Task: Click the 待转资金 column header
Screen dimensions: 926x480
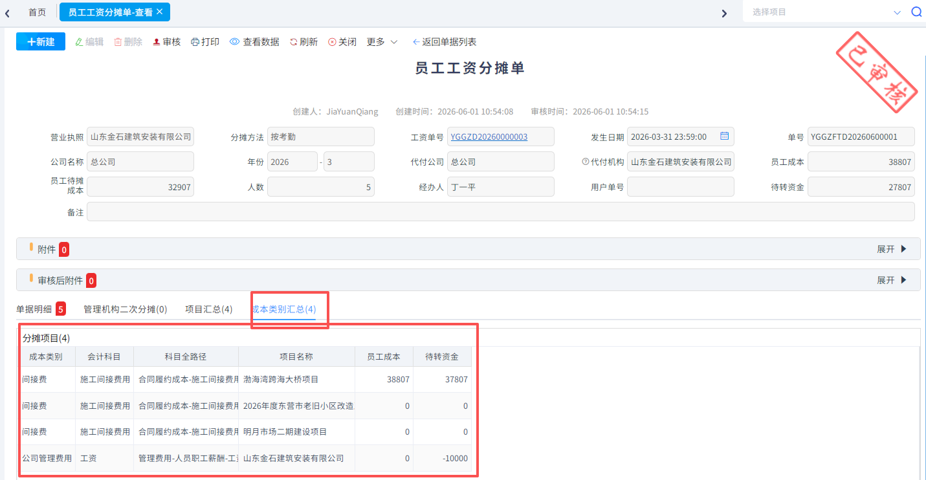Action: 442,357
